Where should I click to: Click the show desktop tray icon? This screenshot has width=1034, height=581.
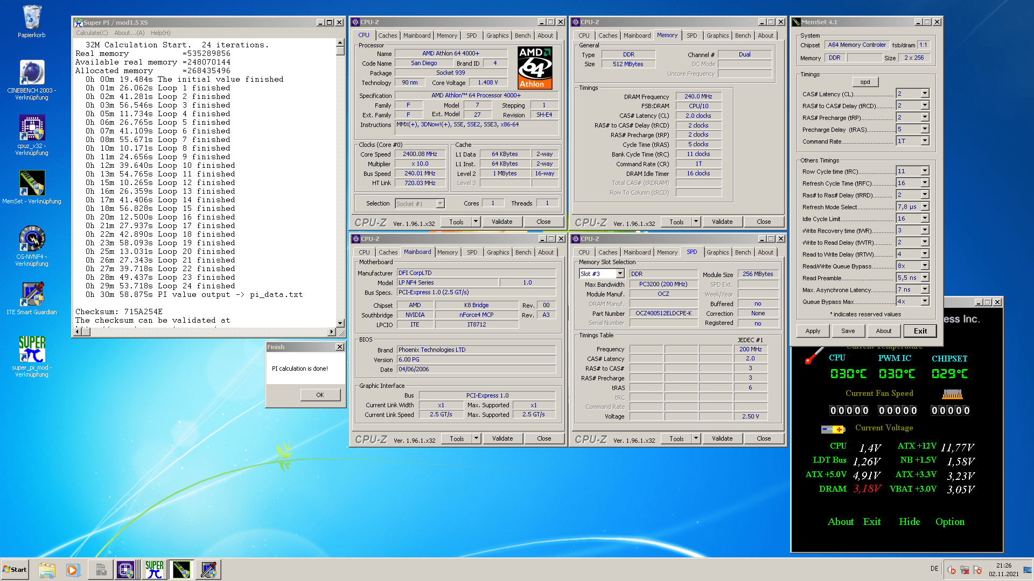tap(1028, 570)
